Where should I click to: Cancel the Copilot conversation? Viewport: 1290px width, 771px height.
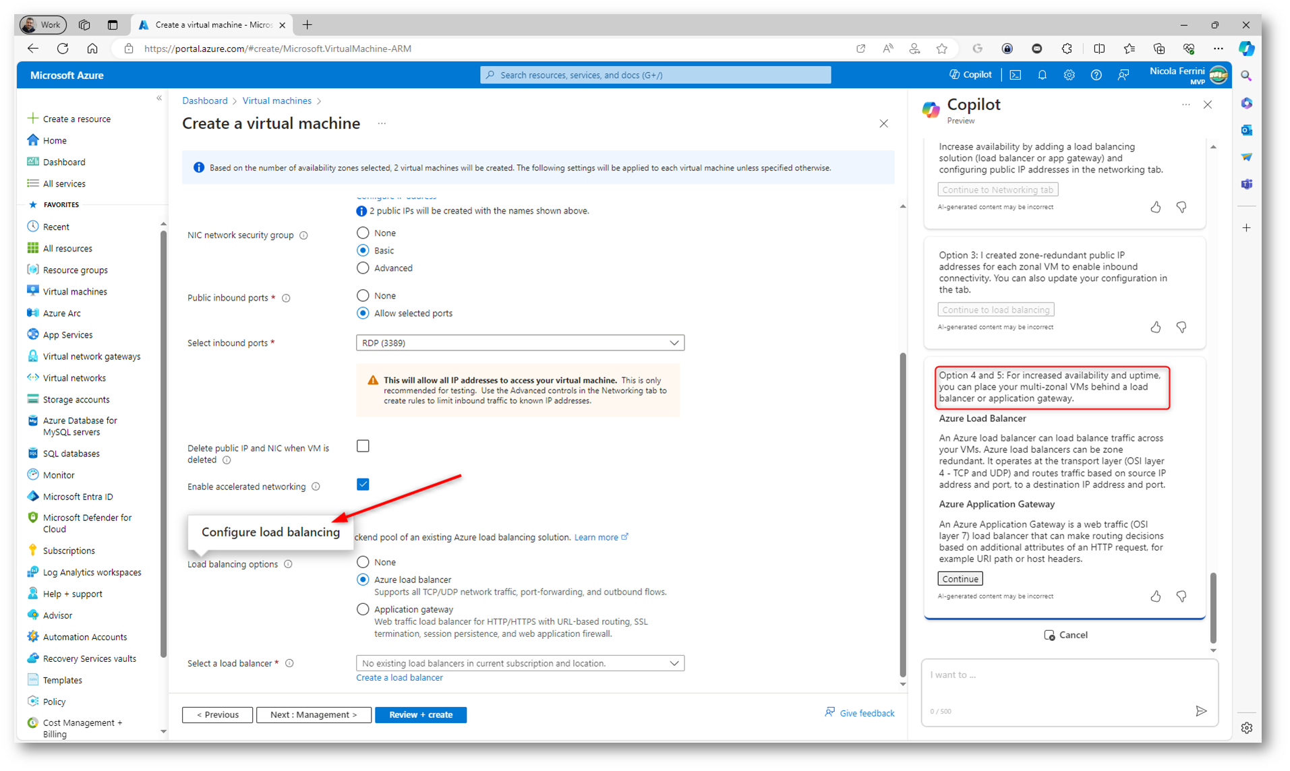click(x=1065, y=635)
